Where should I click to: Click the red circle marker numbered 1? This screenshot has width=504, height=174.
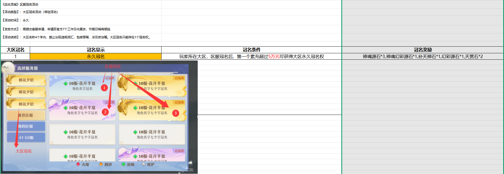coord(104,88)
